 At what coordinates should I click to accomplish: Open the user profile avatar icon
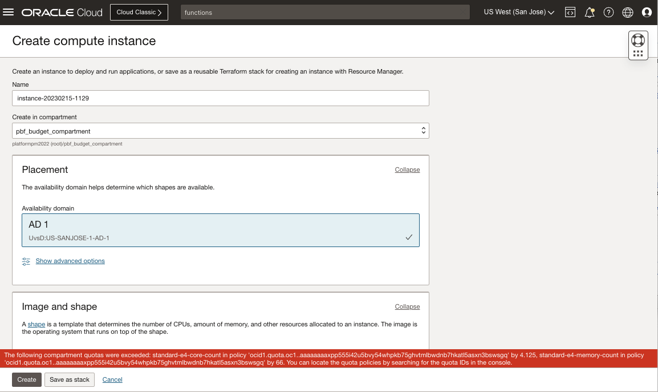(646, 11)
